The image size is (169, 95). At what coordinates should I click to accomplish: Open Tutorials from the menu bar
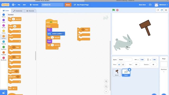point(34,5)
